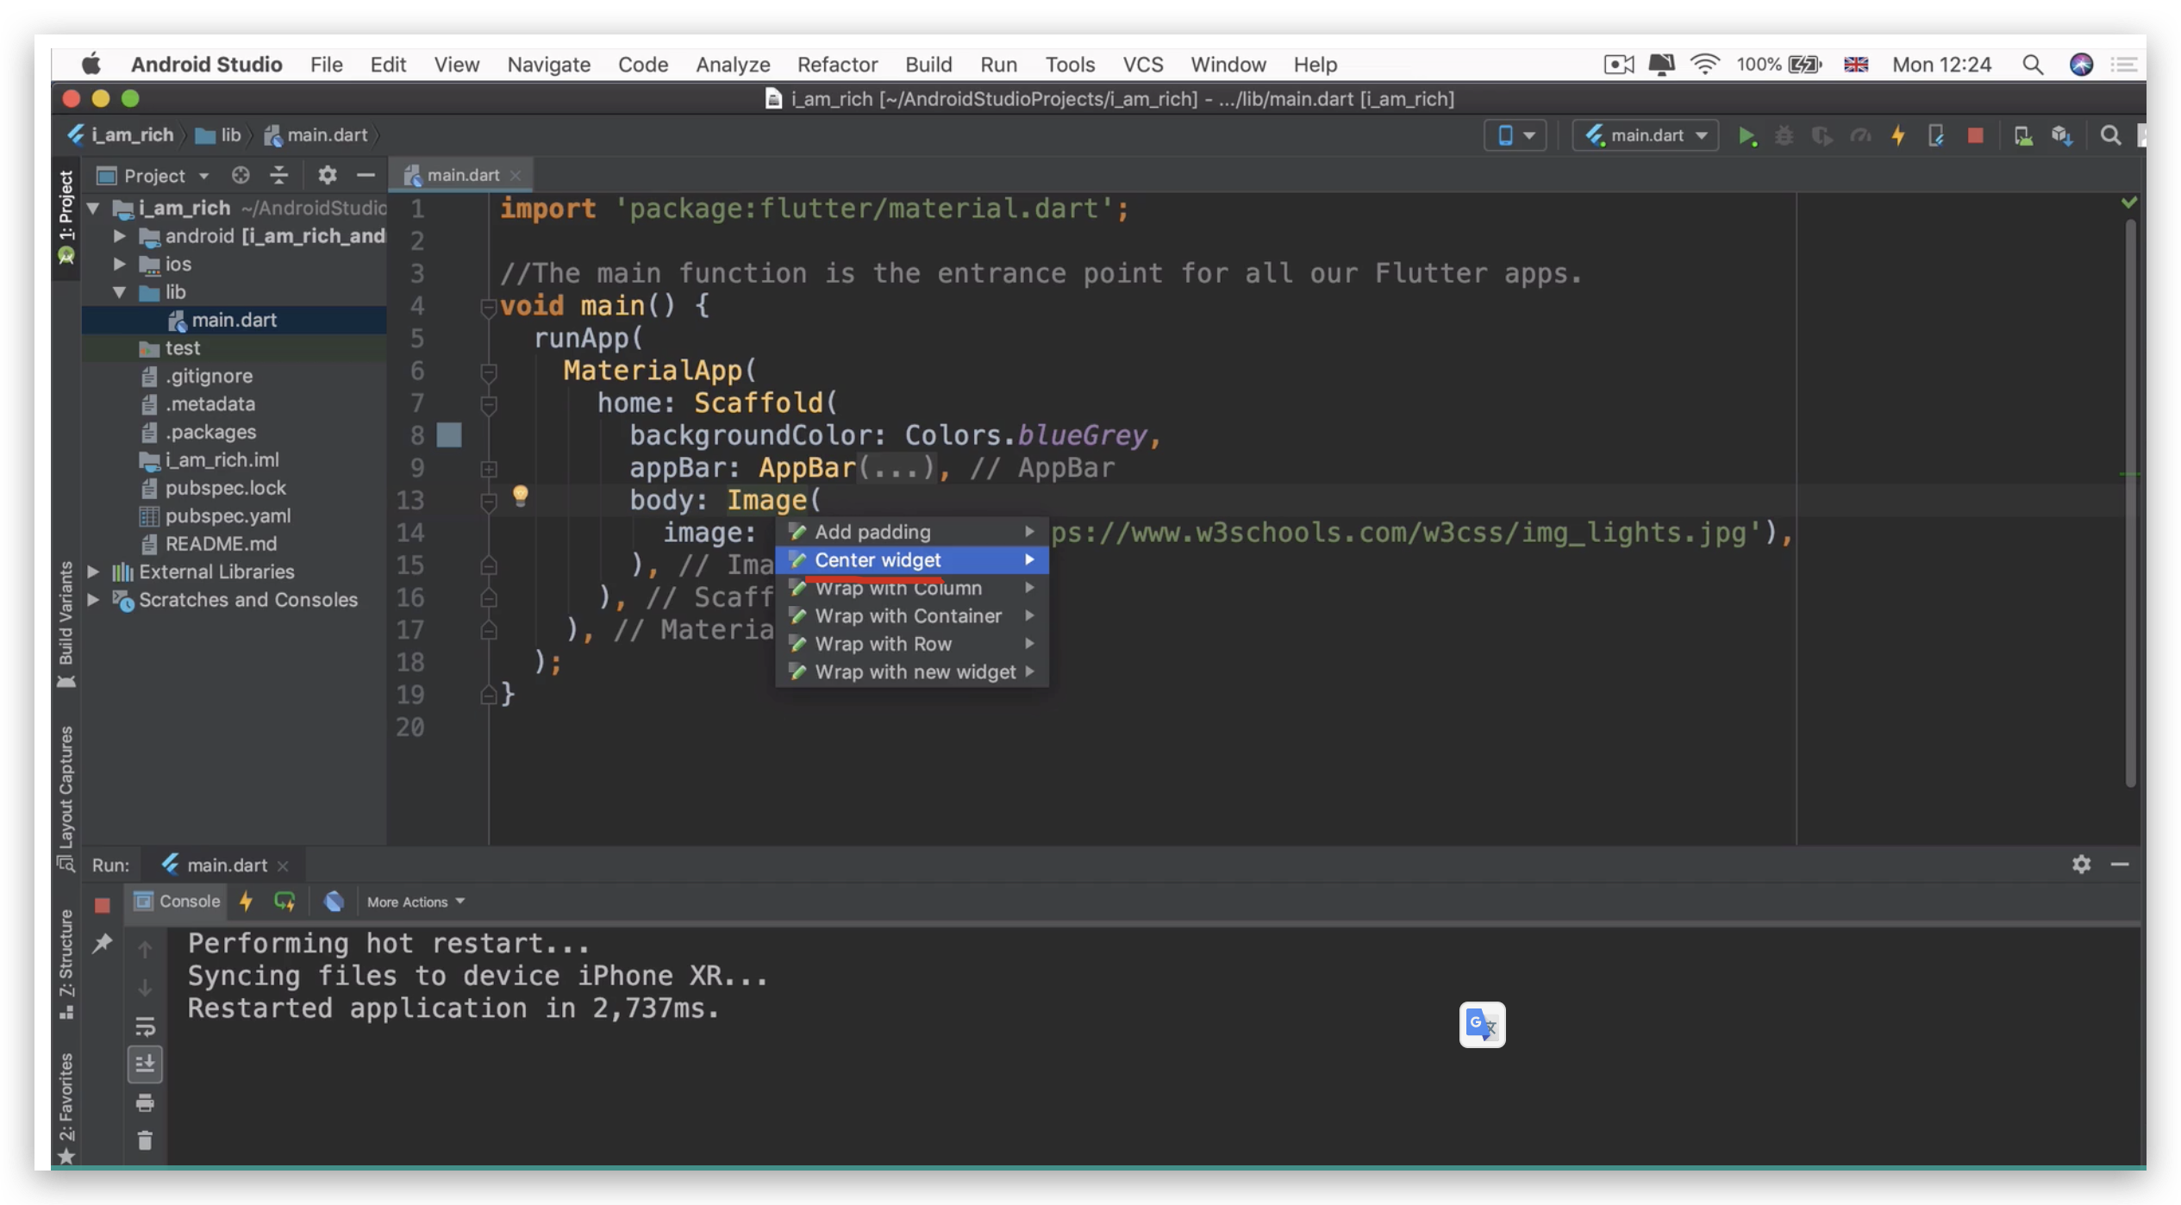The width and height of the screenshot is (2181, 1205).
Task: Select Center widget from intention menu
Action: 912,560
